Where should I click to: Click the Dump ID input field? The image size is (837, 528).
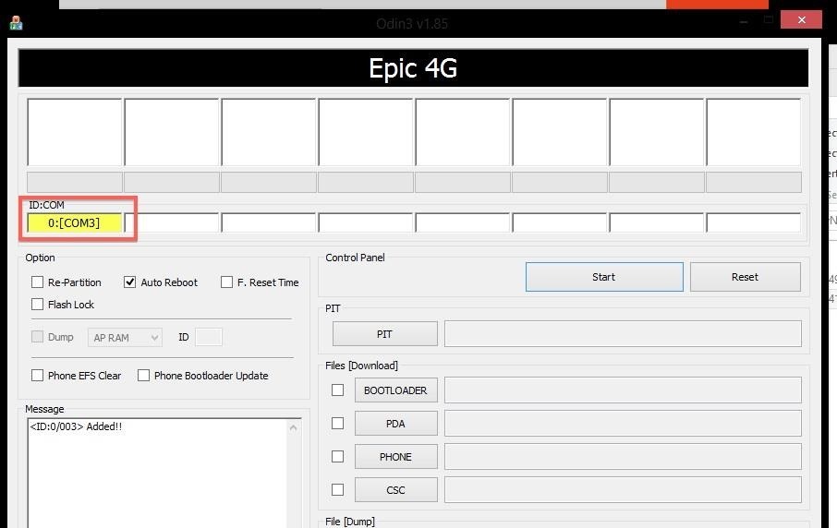tap(209, 337)
